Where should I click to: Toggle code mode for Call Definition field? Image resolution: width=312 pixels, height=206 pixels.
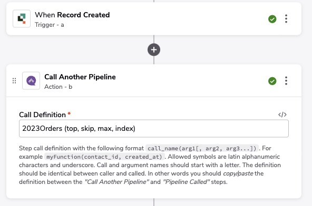coord(282,115)
